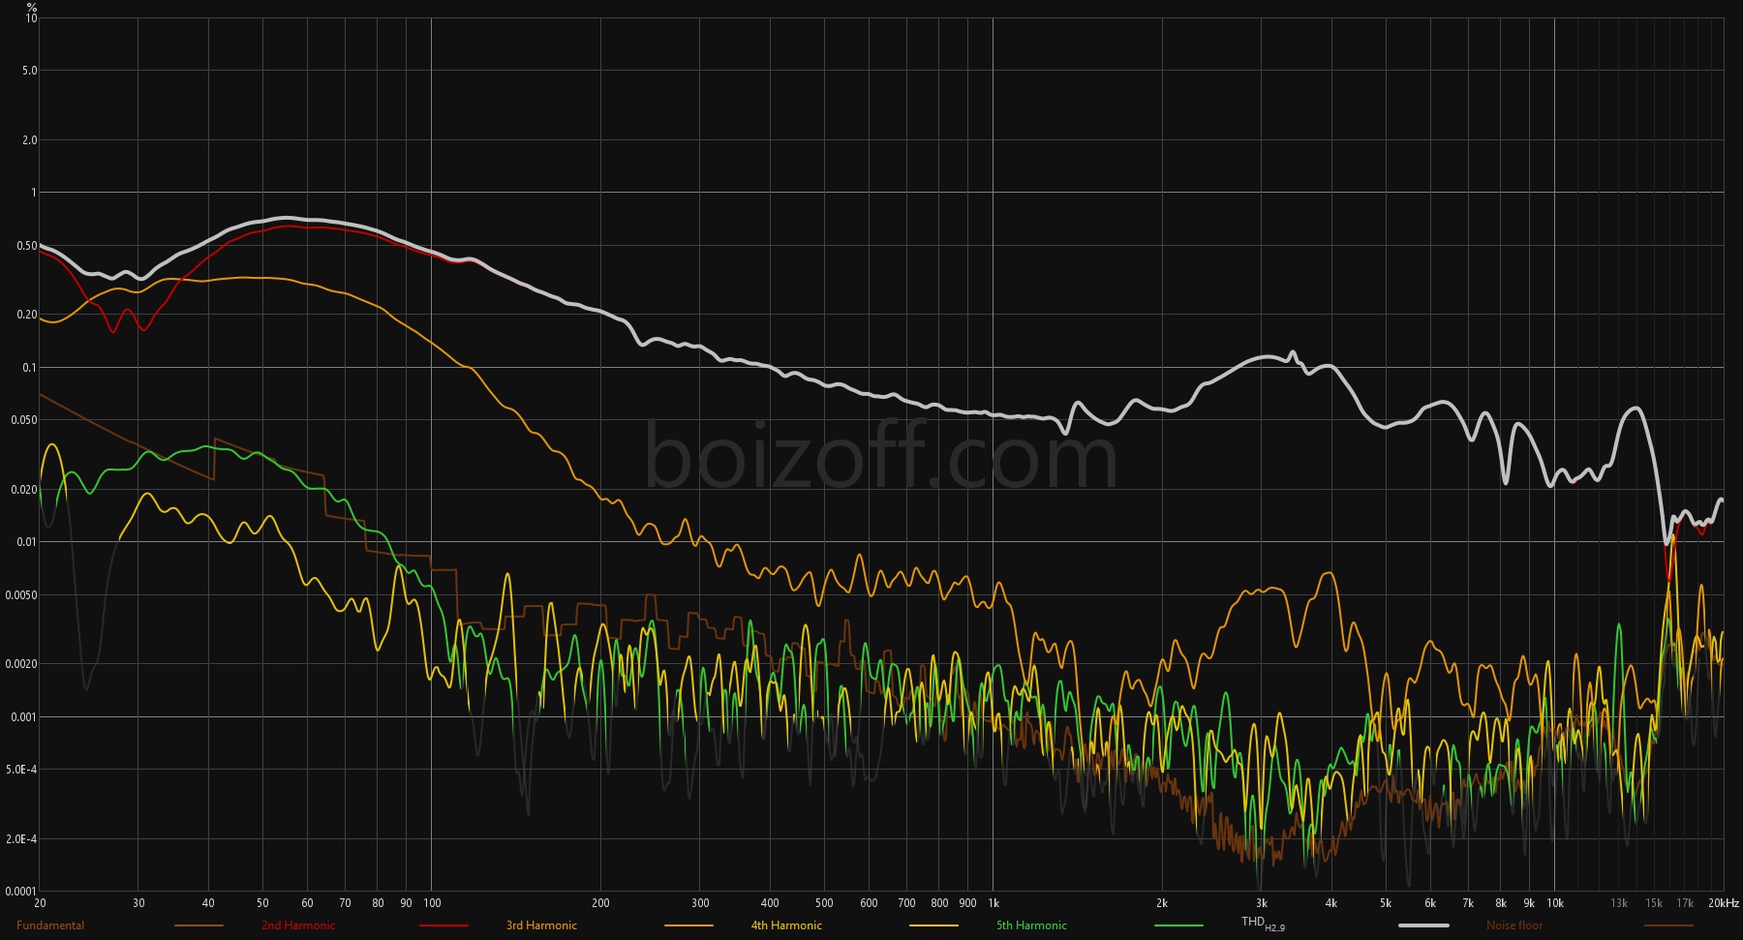Click the 100 Hz frequency axis label
1743x940 pixels.
click(432, 903)
